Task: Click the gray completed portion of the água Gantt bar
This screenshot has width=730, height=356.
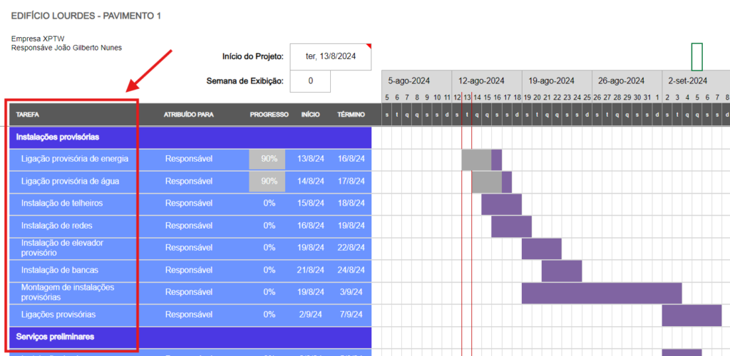Action: [486, 182]
